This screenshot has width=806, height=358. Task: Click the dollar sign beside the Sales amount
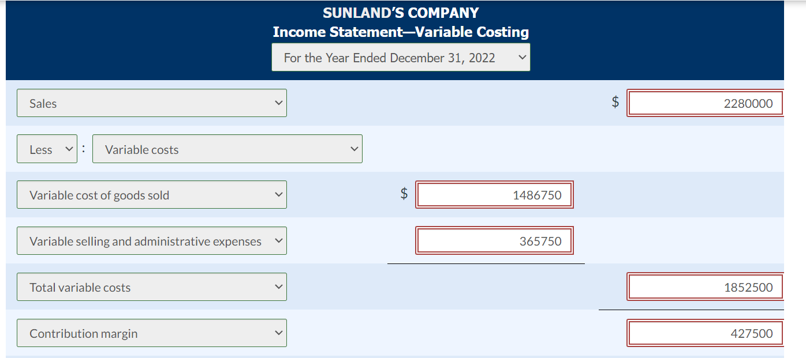click(x=615, y=103)
